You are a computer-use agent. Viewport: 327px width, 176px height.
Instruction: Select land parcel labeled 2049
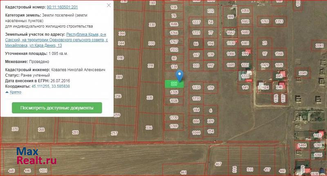tap(303, 73)
